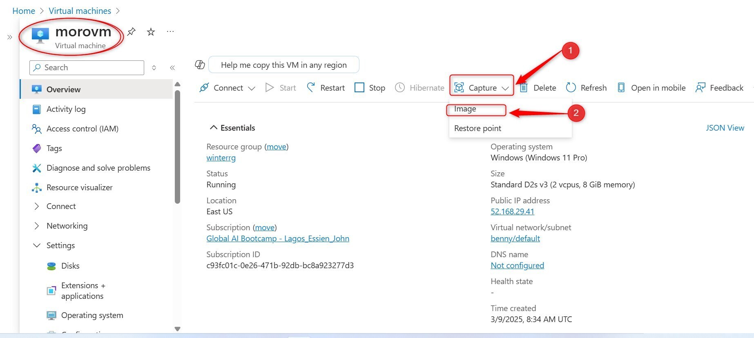Screen dimensions: 754x338
Task: Toggle expand/collapse all menu groups icon
Action: pos(154,68)
